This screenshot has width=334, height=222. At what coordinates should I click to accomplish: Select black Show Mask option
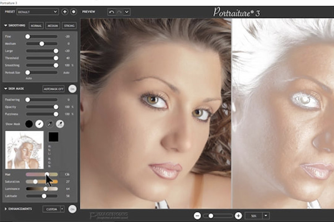(x=29, y=124)
